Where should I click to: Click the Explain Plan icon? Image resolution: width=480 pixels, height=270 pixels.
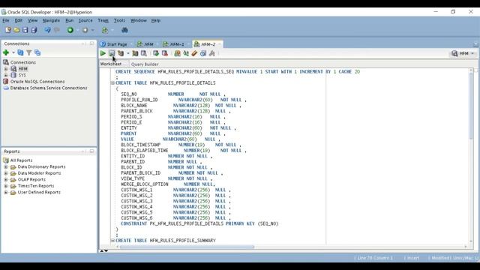coord(121,53)
